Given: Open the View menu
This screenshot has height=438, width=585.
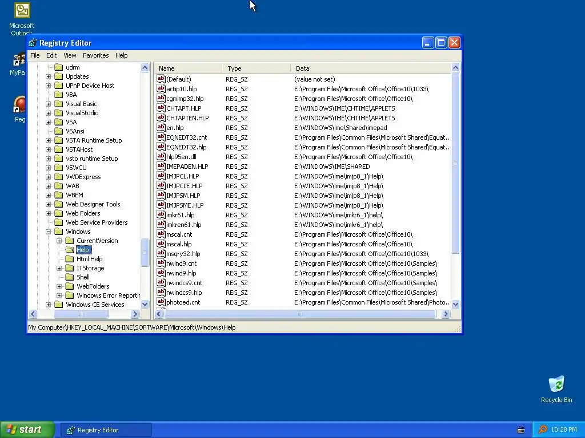Looking at the screenshot, I should 70,55.
